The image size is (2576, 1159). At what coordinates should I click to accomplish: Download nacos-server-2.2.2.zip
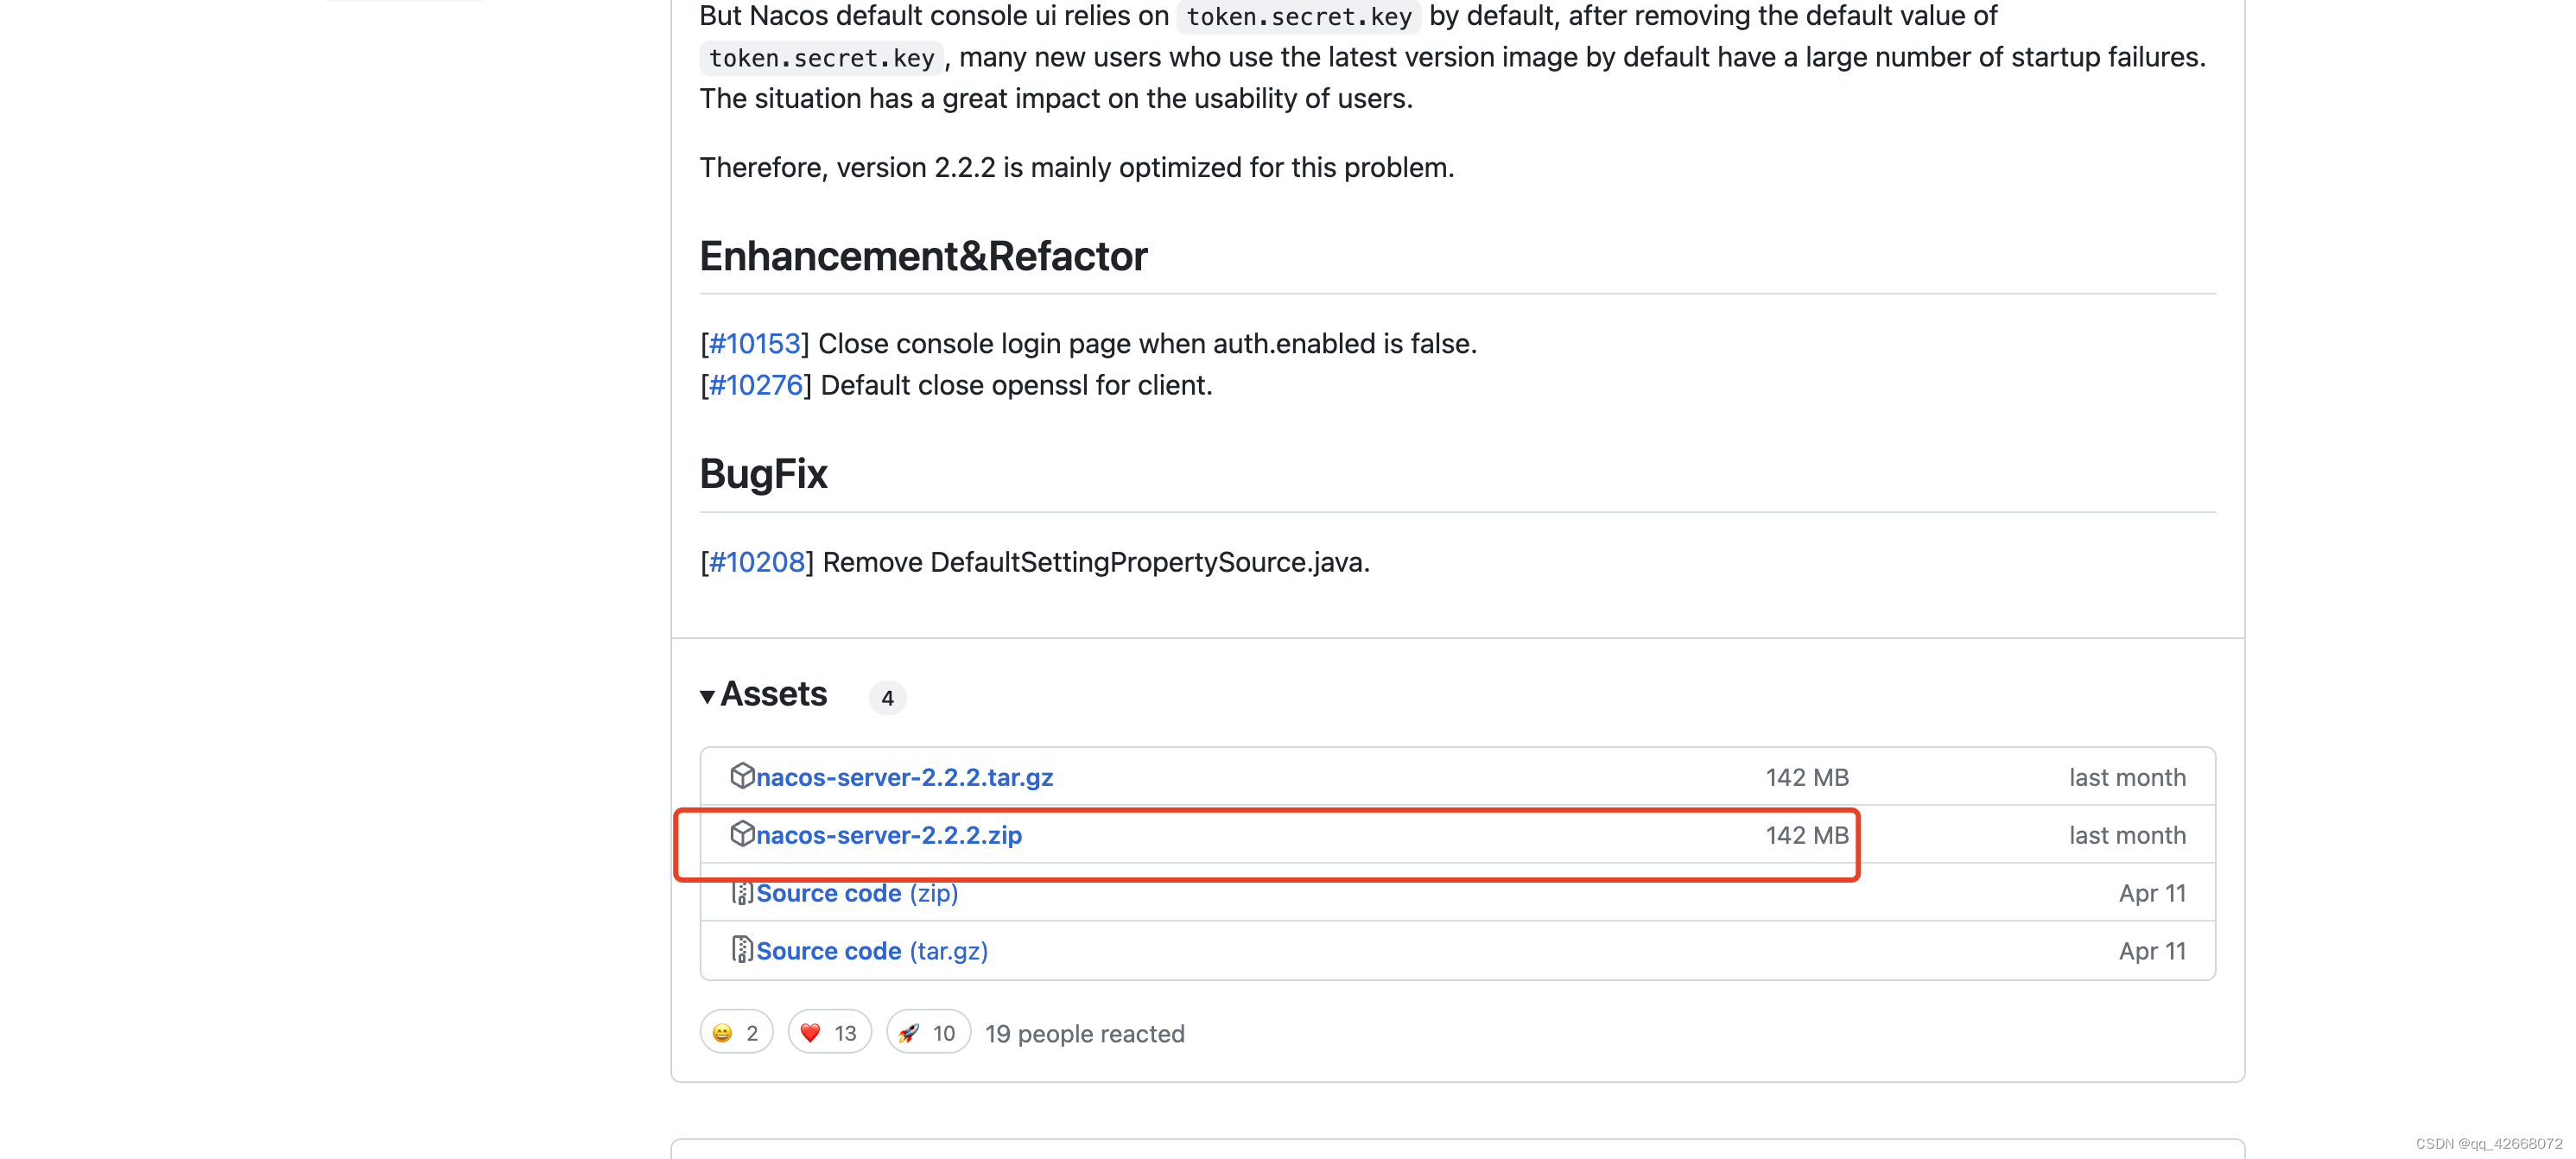[889, 835]
